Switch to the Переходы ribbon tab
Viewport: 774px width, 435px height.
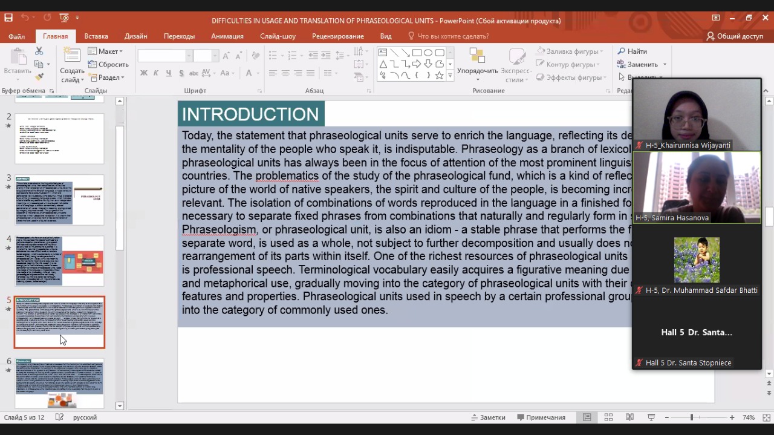click(x=179, y=36)
